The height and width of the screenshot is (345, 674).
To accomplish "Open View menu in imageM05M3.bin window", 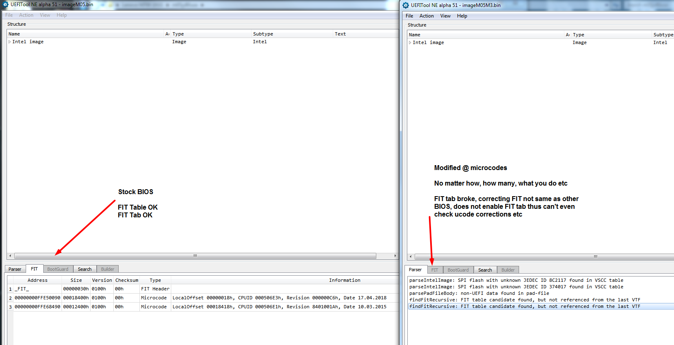I will [x=445, y=16].
